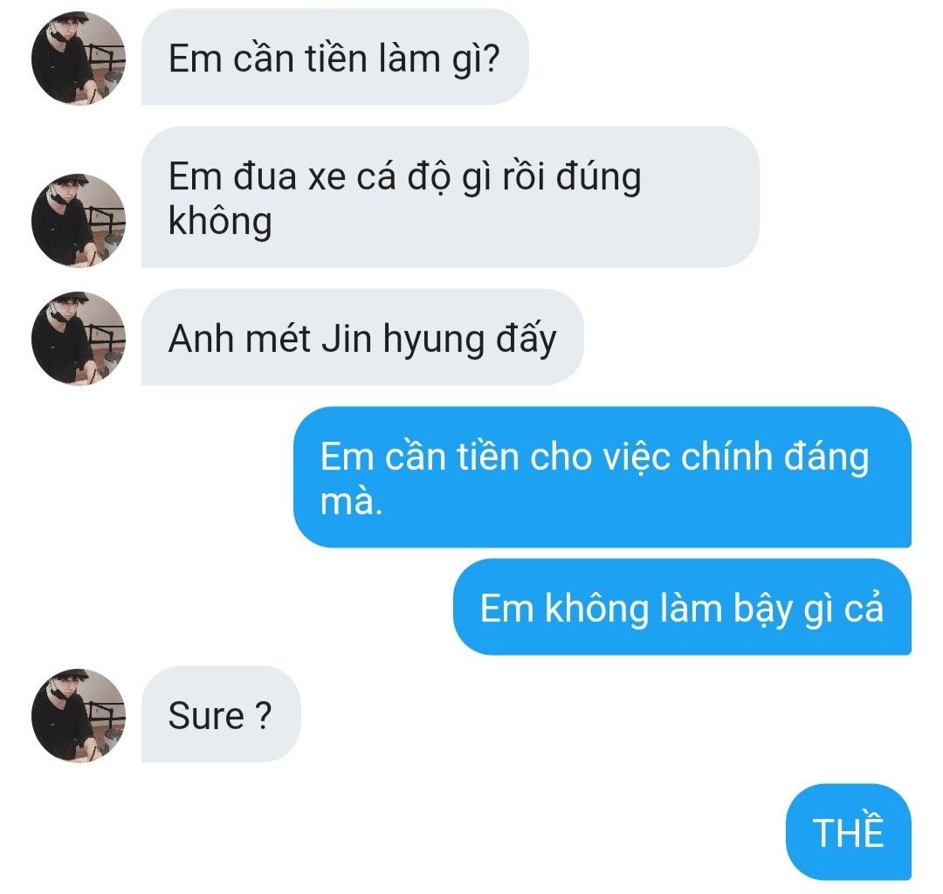Viewport: 943px width, 894px height.
Task: Click the word "không" on the second line of the gray bubble
Action: click(x=220, y=222)
